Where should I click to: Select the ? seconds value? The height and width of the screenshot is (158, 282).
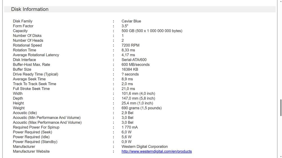tap(130, 74)
